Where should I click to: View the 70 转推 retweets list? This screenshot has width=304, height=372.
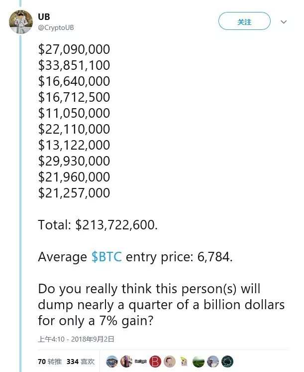click(x=50, y=362)
